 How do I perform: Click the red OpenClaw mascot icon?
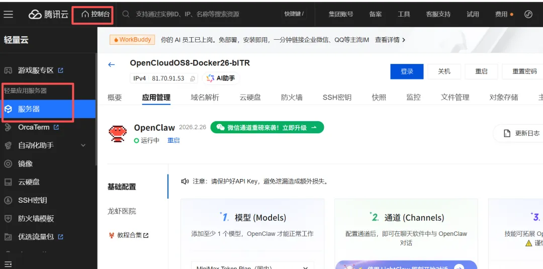(117, 133)
